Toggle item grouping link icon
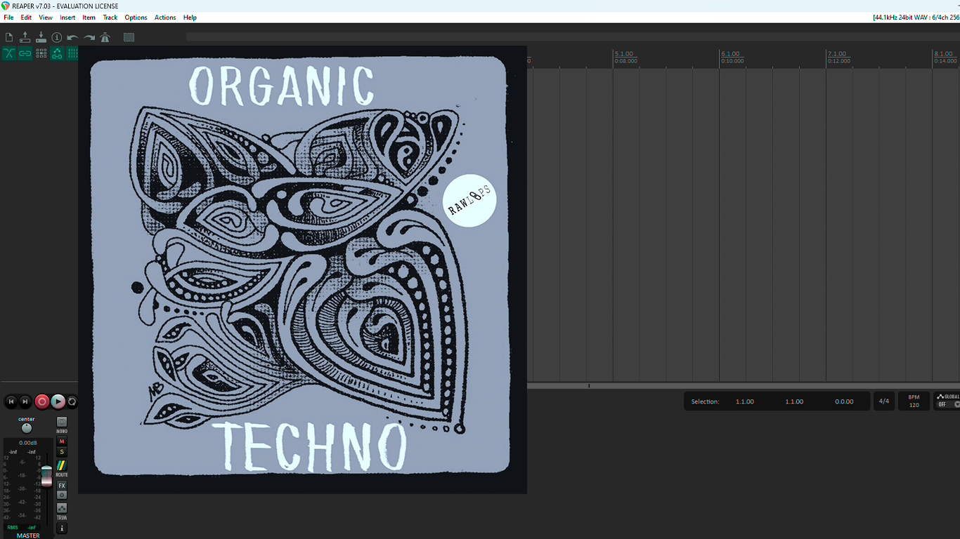This screenshot has height=539, width=960. point(25,53)
